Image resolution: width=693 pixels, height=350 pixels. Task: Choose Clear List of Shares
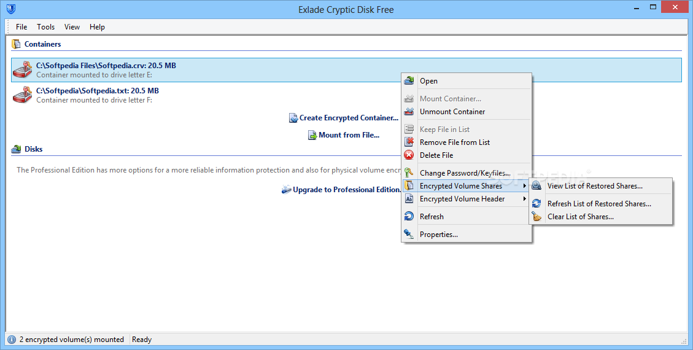601,217
